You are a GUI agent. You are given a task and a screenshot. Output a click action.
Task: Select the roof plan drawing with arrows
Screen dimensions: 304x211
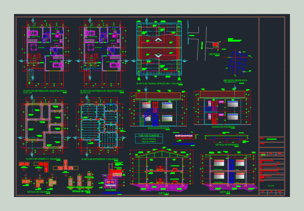(159, 49)
